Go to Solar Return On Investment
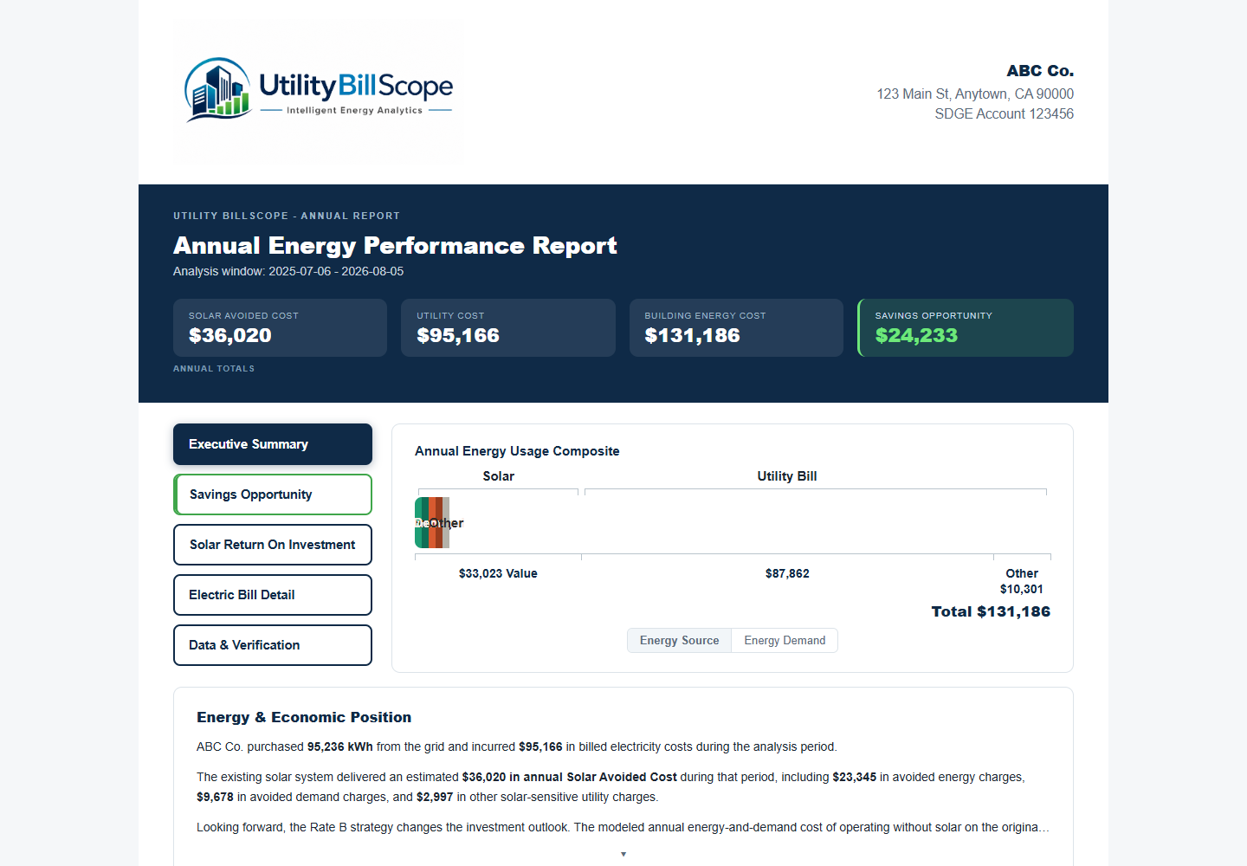1247x866 pixels. coord(273,545)
